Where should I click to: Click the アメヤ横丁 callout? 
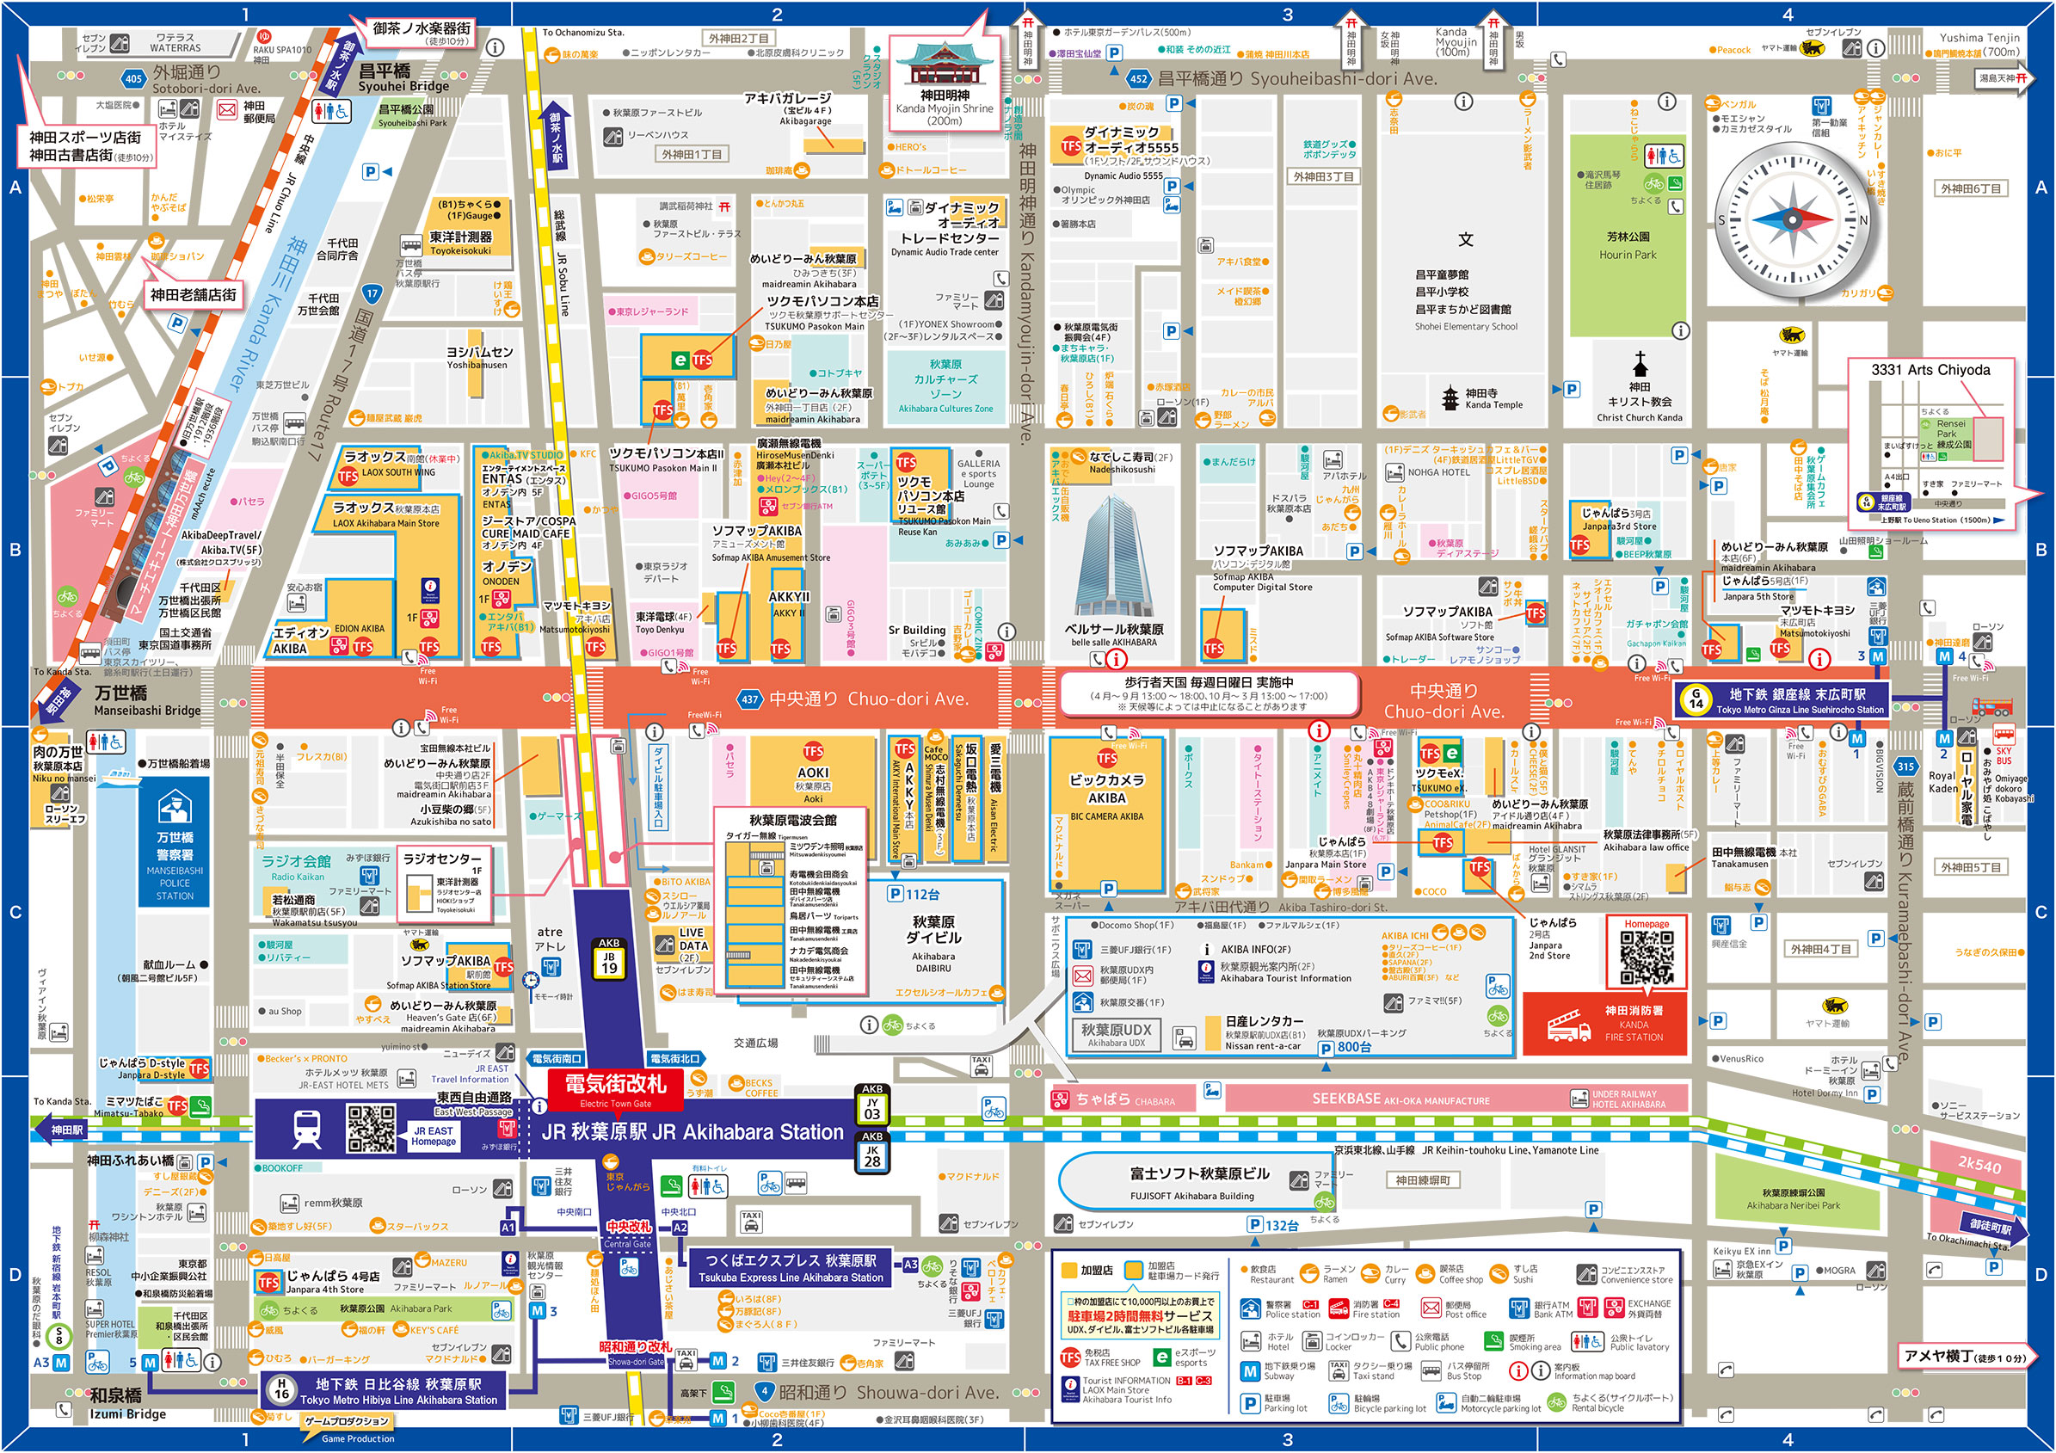pyautogui.click(x=1965, y=1358)
